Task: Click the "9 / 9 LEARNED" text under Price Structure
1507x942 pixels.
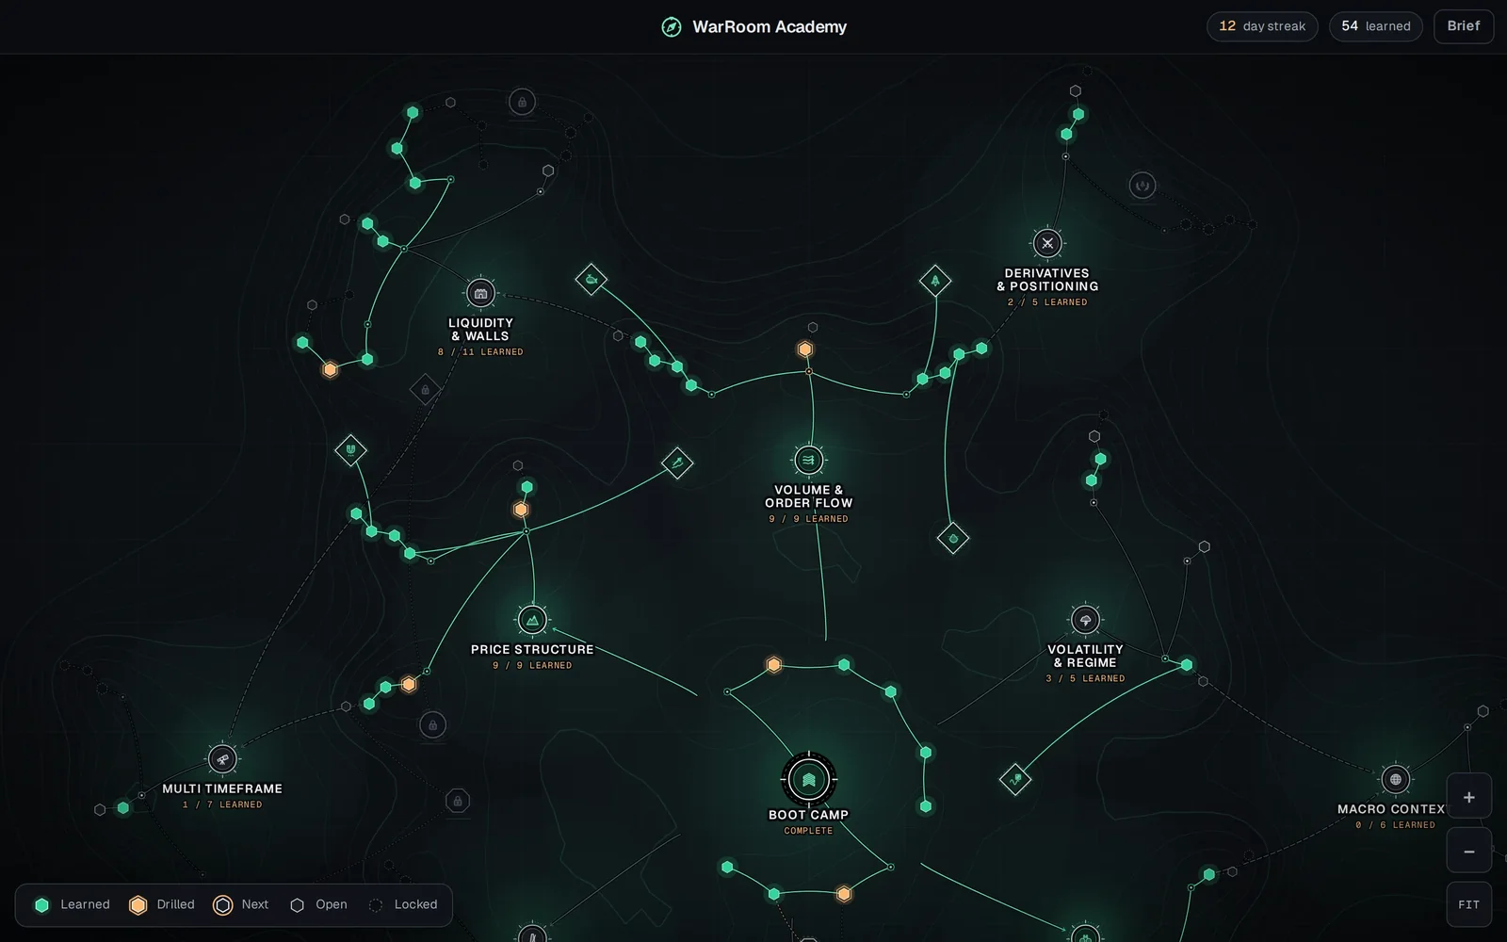Action: (x=532, y=665)
